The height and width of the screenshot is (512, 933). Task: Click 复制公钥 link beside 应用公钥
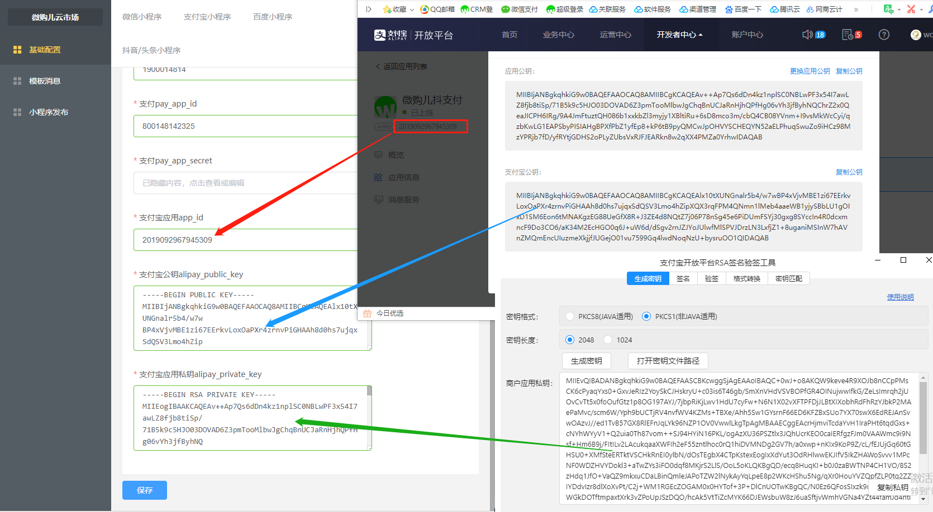[849, 71]
